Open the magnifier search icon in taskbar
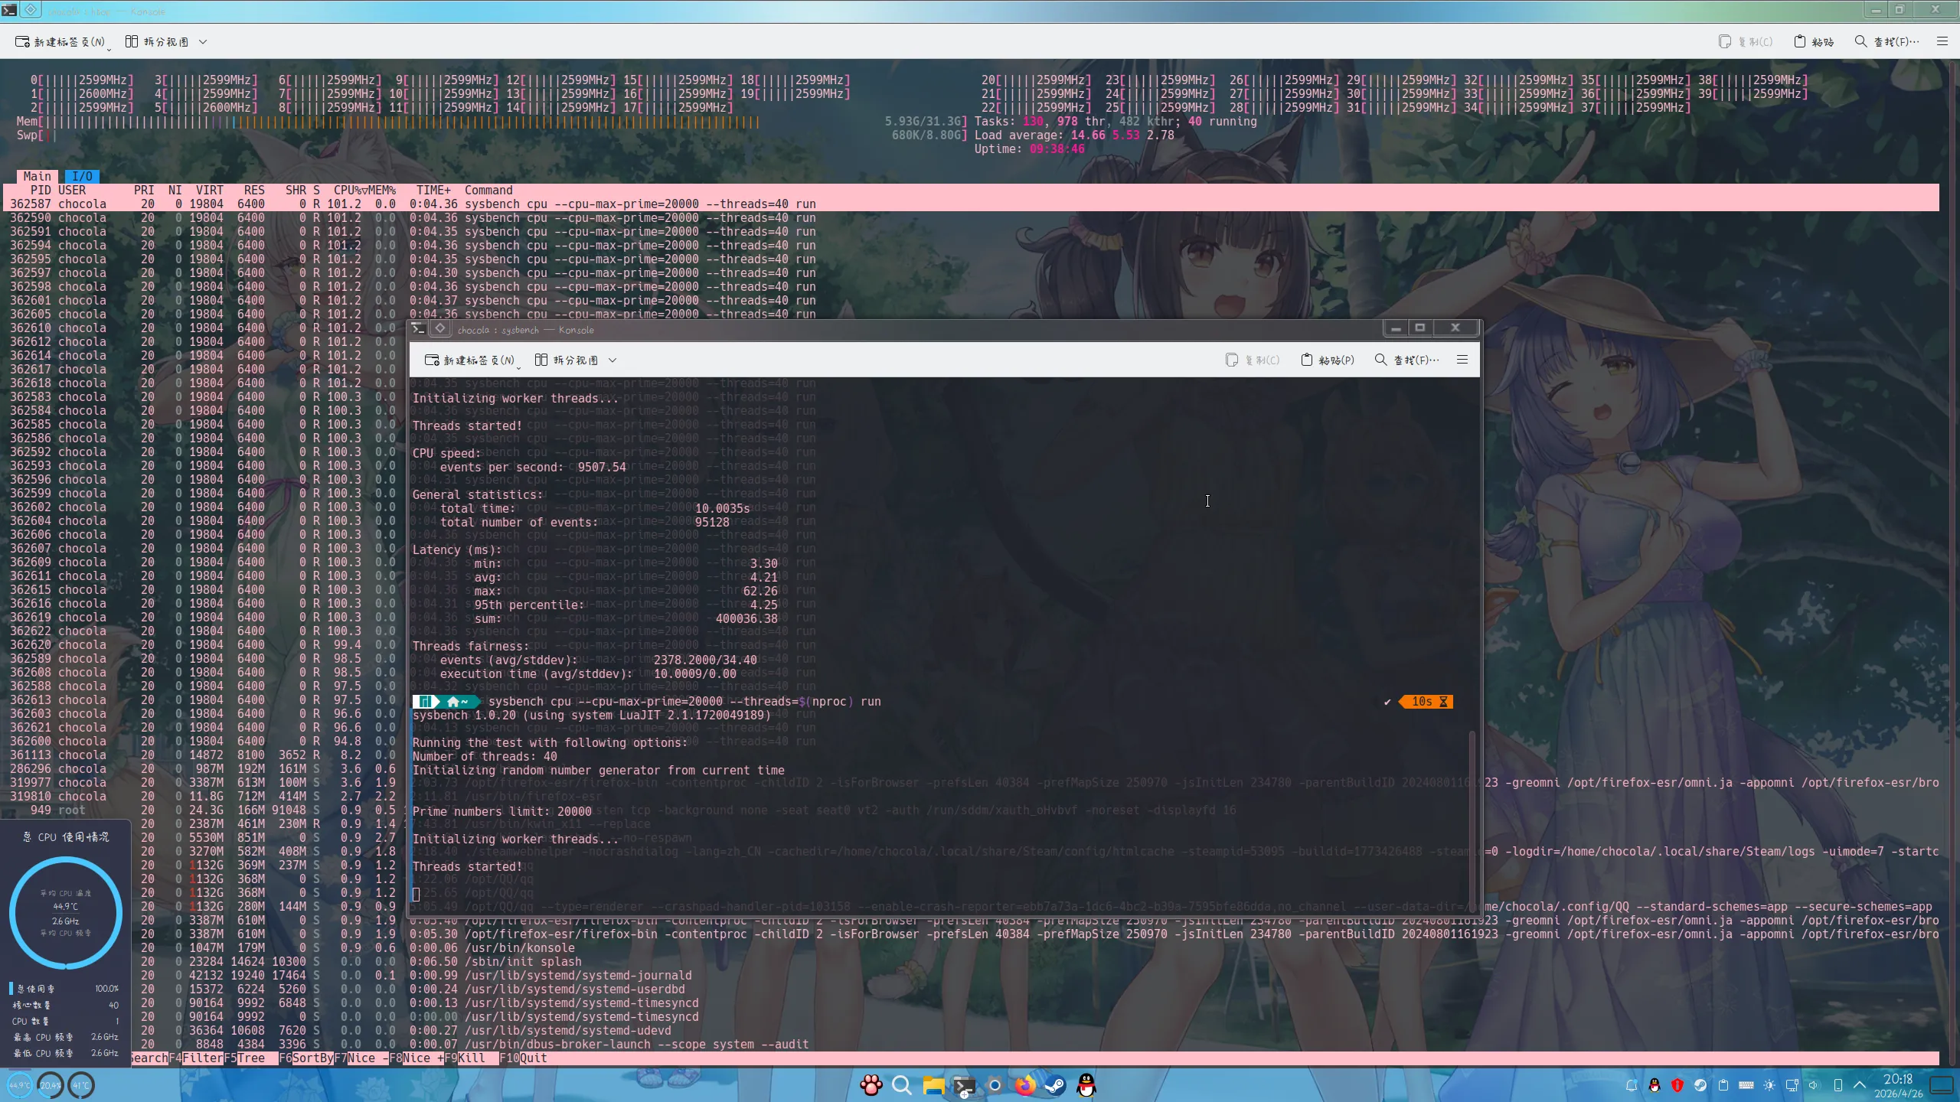 [x=902, y=1085]
